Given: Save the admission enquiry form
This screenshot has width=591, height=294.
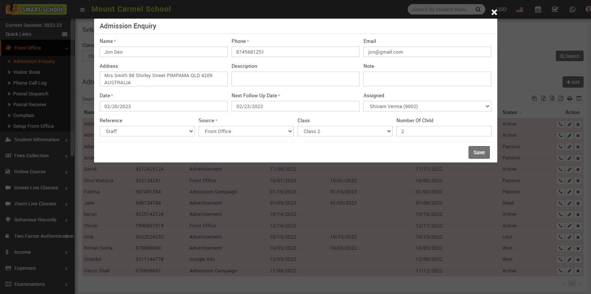Looking at the screenshot, I should click(479, 152).
